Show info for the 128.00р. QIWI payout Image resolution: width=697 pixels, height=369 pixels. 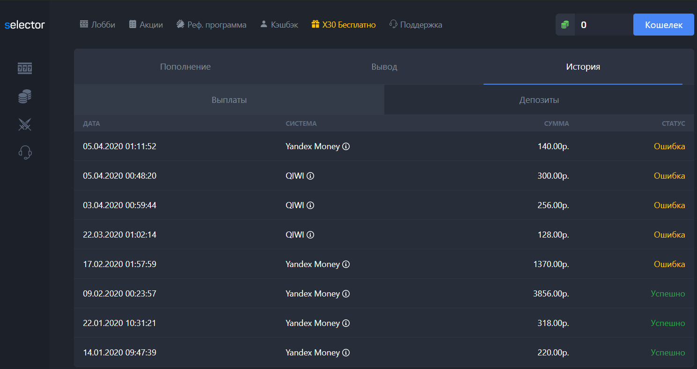pos(310,235)
